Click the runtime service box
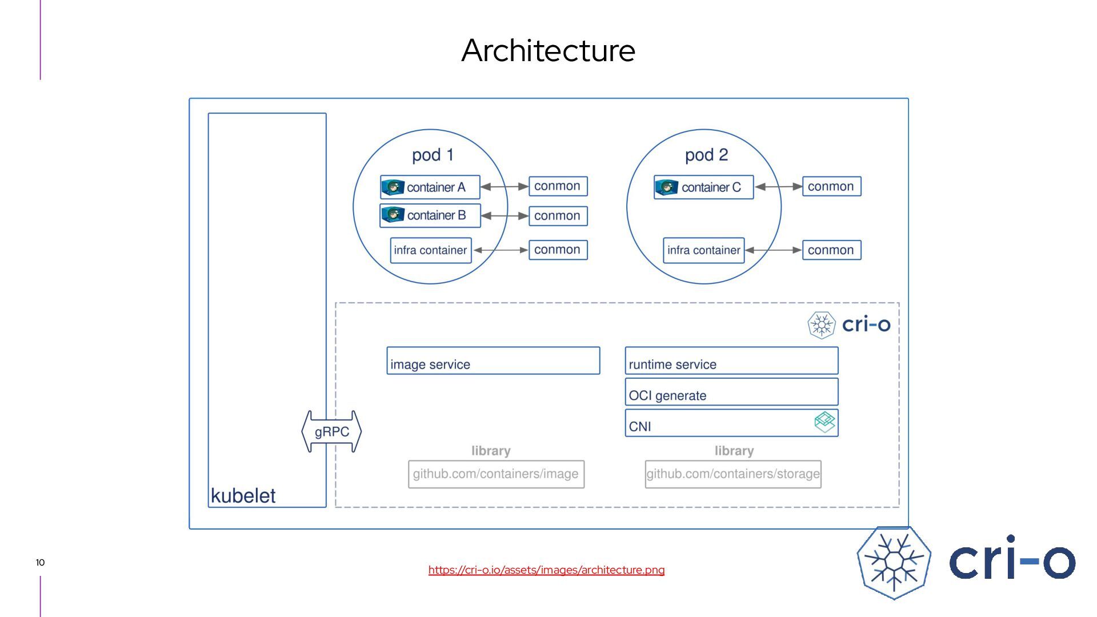 (731, 361)
